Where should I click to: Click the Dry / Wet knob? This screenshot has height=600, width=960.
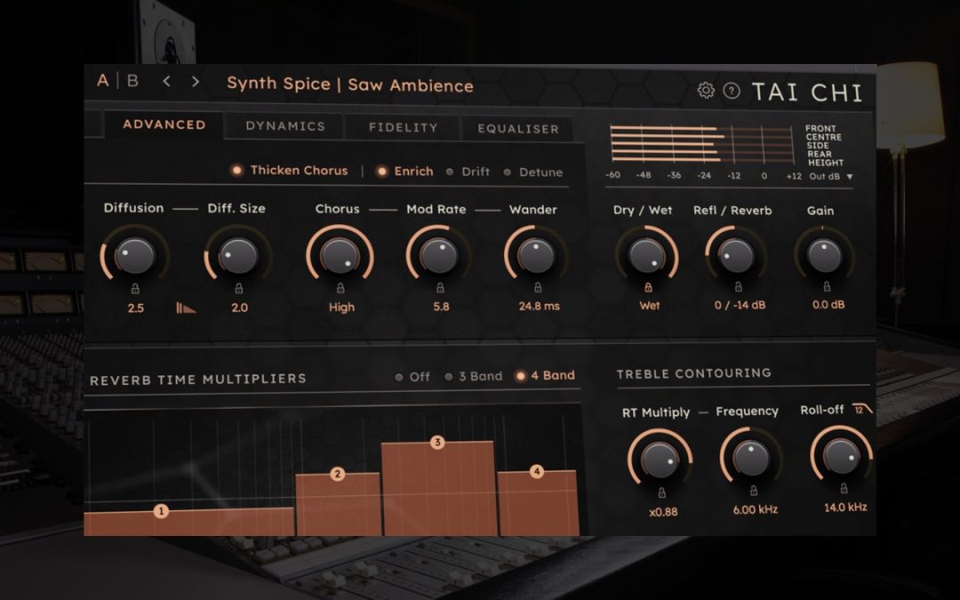[x=646, y=254]
